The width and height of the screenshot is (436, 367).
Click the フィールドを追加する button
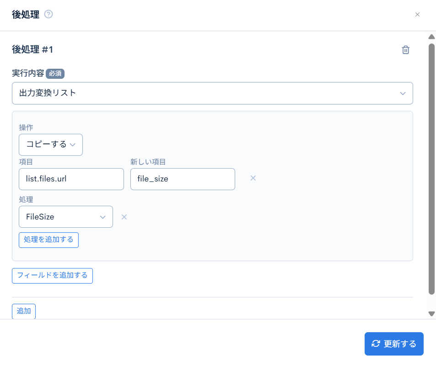(x=52, y=275)
